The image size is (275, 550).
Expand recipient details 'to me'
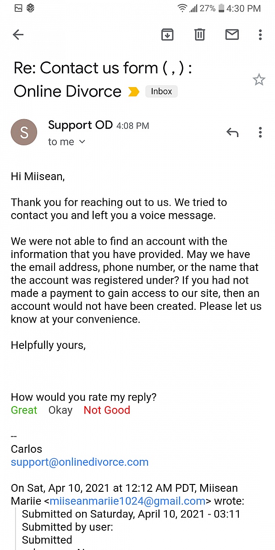[66, 142]
